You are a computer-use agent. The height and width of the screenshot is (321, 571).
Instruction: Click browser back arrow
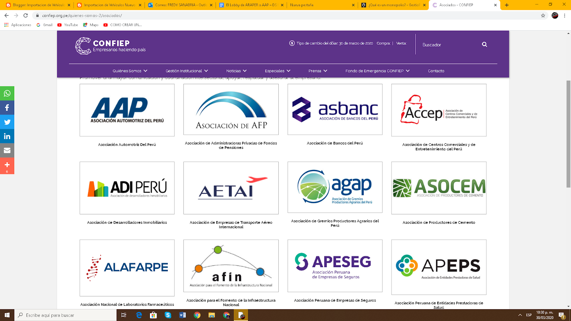click(x=6, y=15)
